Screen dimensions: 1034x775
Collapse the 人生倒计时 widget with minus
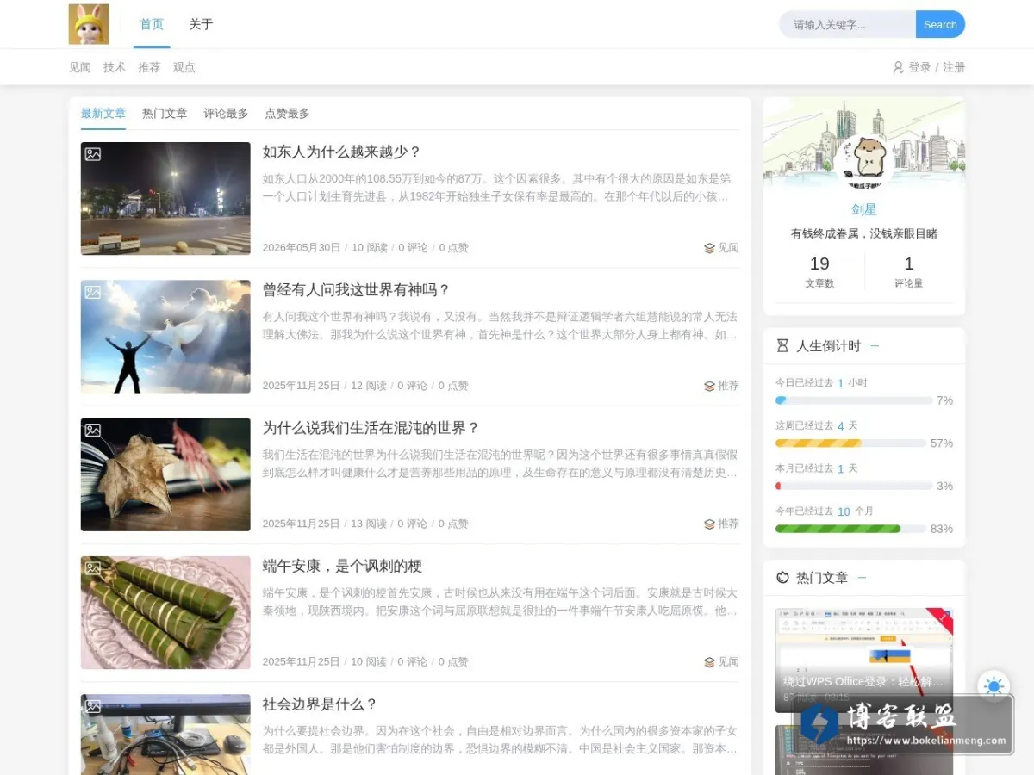(x=875, y=346)
